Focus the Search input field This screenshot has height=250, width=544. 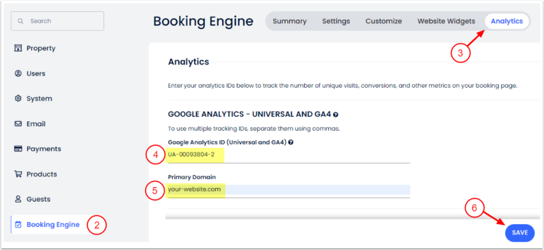pos(58,21)
